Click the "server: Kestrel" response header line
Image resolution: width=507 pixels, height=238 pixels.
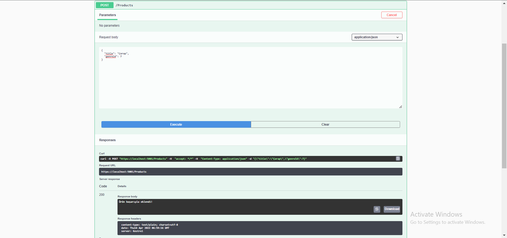point(132,231)
